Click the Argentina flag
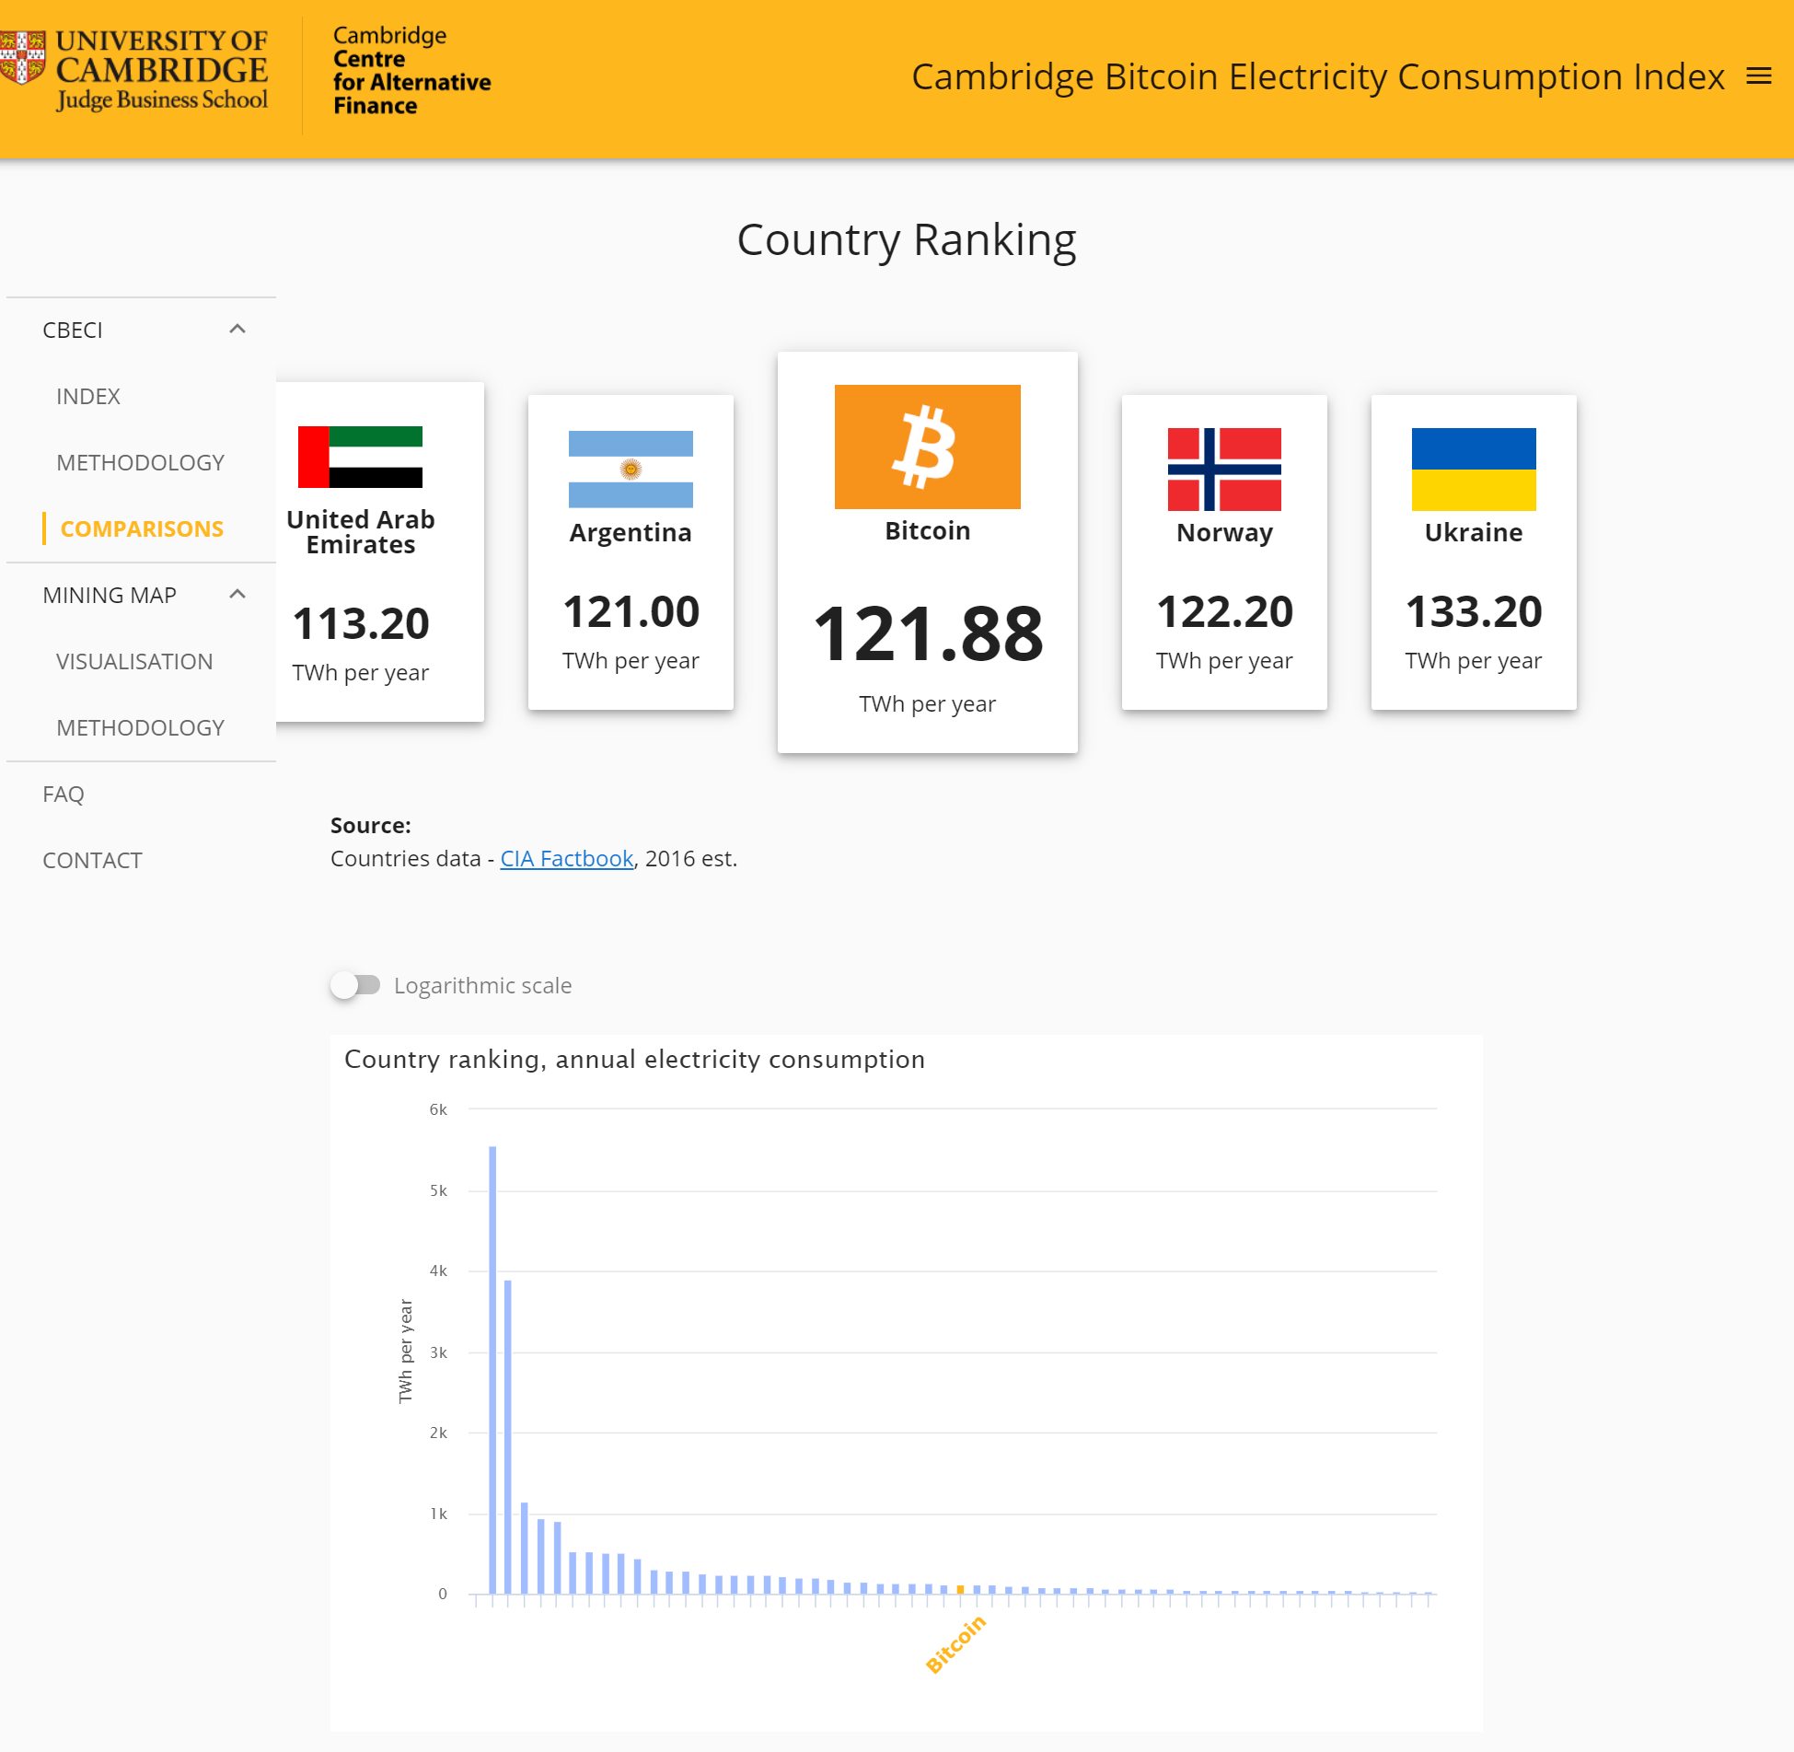 click(631, 470)
